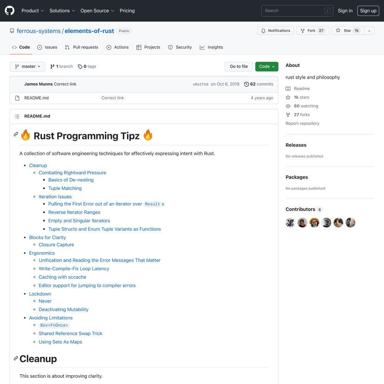Expand the Solutions menu

click(x=62, y=11)
